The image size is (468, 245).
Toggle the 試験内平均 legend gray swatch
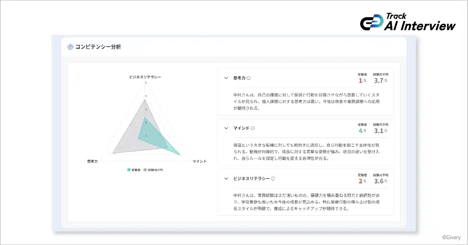coord(145,170)
